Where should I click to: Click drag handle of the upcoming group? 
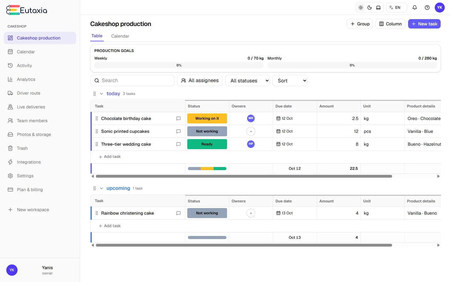click(x=95, y=188)
